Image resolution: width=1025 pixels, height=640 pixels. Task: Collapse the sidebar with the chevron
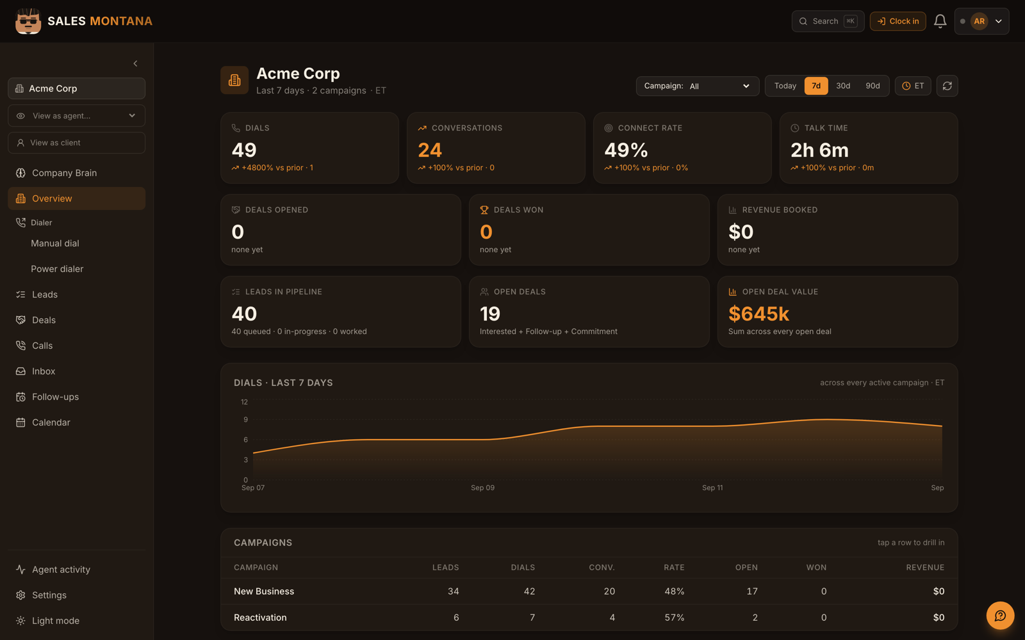point(135,63)
